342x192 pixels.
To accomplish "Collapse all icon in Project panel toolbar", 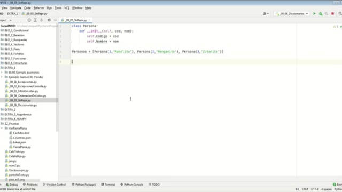I will pos(42,20).
